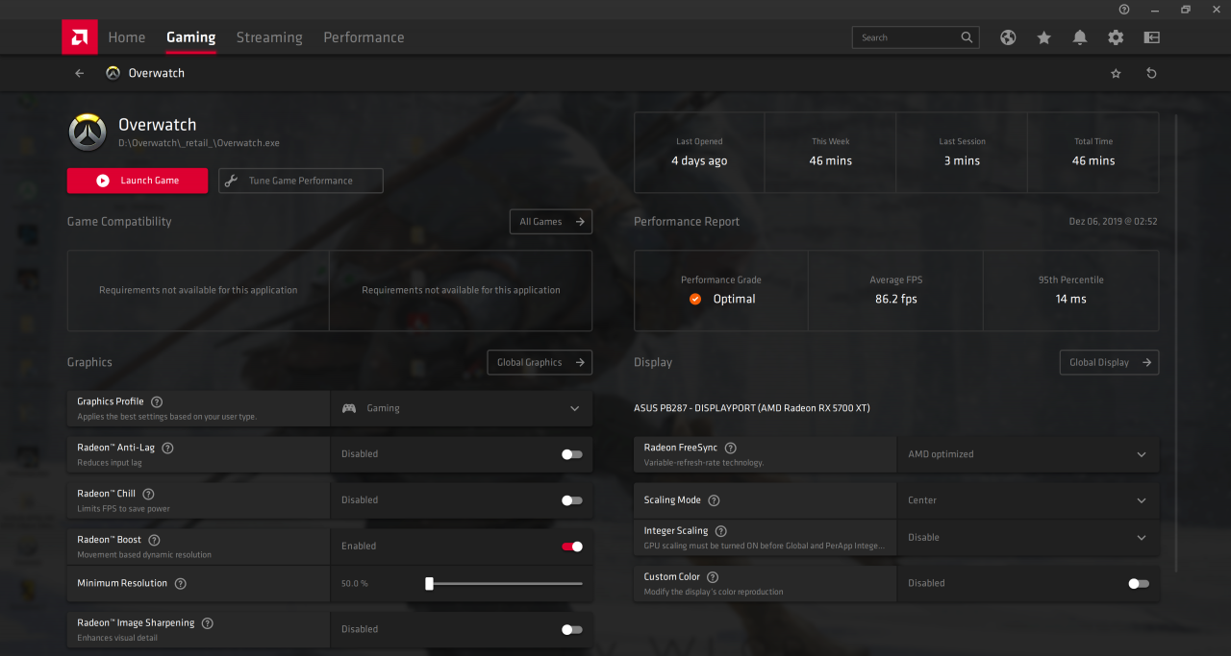Click the ASUS PB287 display name
1231x656 pixels.
pyautogui.click(x=752, y=408)
